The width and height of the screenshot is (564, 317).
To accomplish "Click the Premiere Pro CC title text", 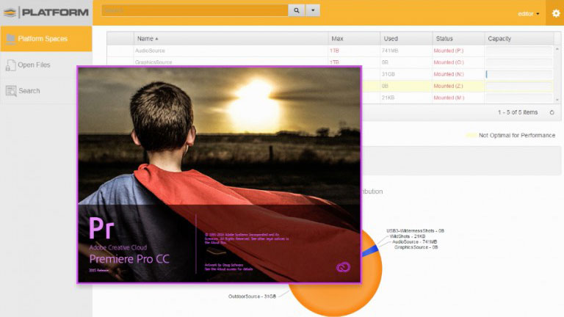I will coord(129,259).
